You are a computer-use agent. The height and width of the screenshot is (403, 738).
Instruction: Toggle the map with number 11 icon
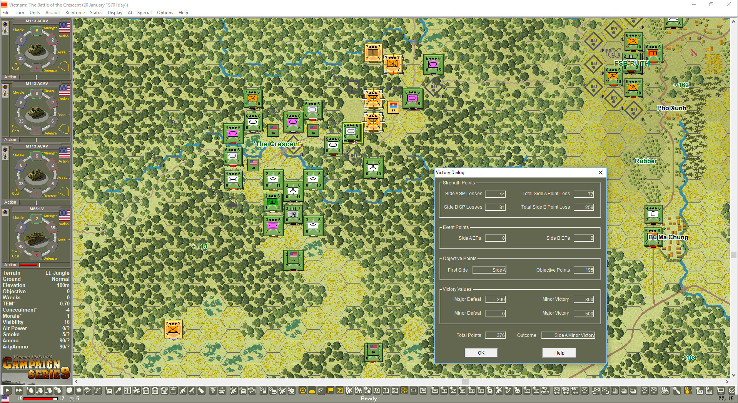pyautogui.click(x=377, y=390)
